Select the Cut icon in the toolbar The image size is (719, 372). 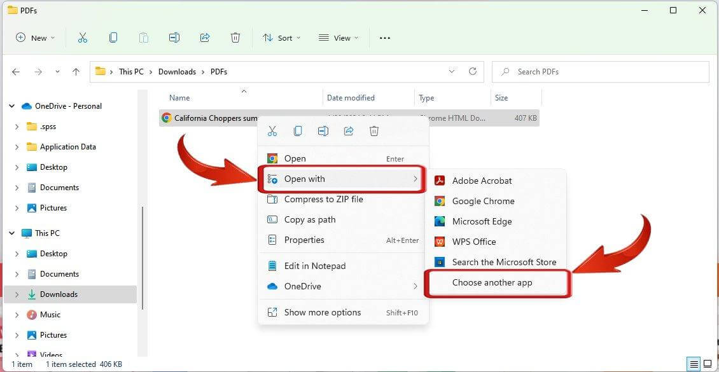(x=83, y=38)
